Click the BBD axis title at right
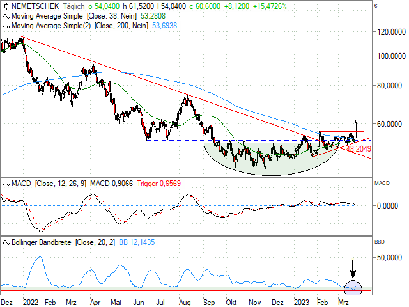 pyautogui.click(x=379, y=242)
